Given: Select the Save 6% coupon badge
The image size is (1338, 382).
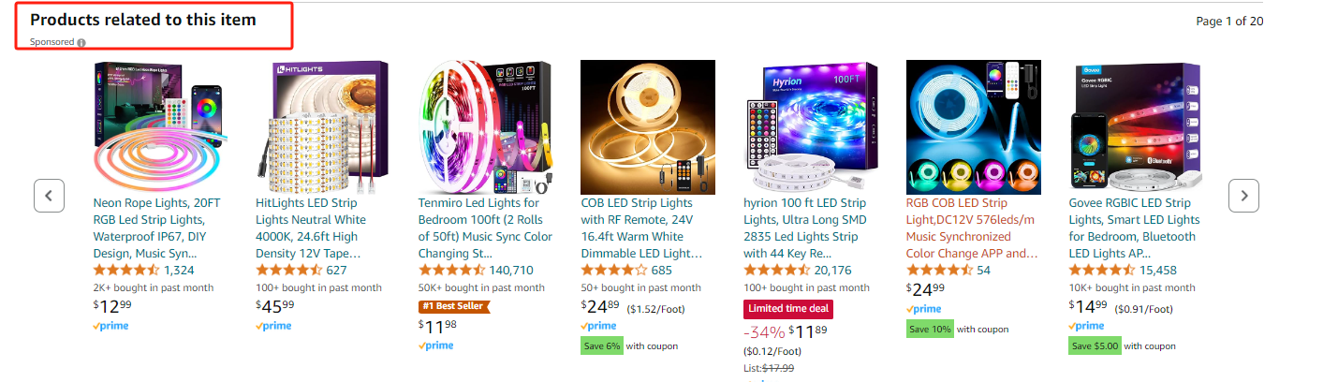Looking at the screenshot, I should (x=601, y=345).
